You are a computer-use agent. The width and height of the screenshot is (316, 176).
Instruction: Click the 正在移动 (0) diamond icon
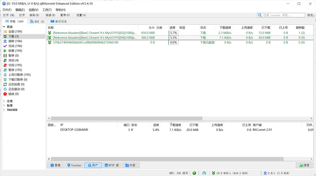[x=5, y=89]
